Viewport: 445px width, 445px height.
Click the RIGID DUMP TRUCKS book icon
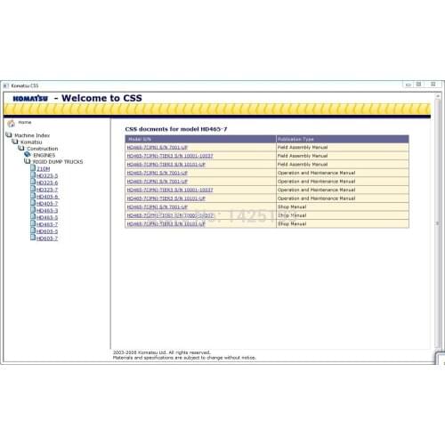(x=28, y=161)
